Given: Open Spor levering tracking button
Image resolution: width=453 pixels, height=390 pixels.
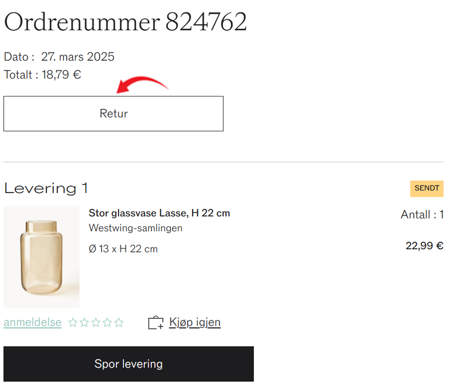Looking at the screenshot, I should [x=128, y=364].
